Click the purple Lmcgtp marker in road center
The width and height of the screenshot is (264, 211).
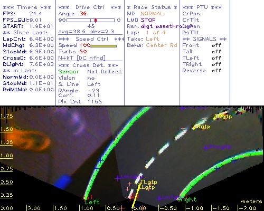[x=218, y=147]
